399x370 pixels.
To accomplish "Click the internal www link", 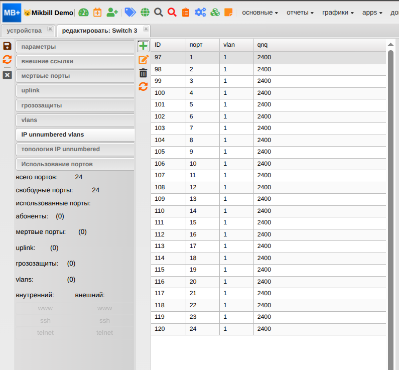I will (45, 308).
